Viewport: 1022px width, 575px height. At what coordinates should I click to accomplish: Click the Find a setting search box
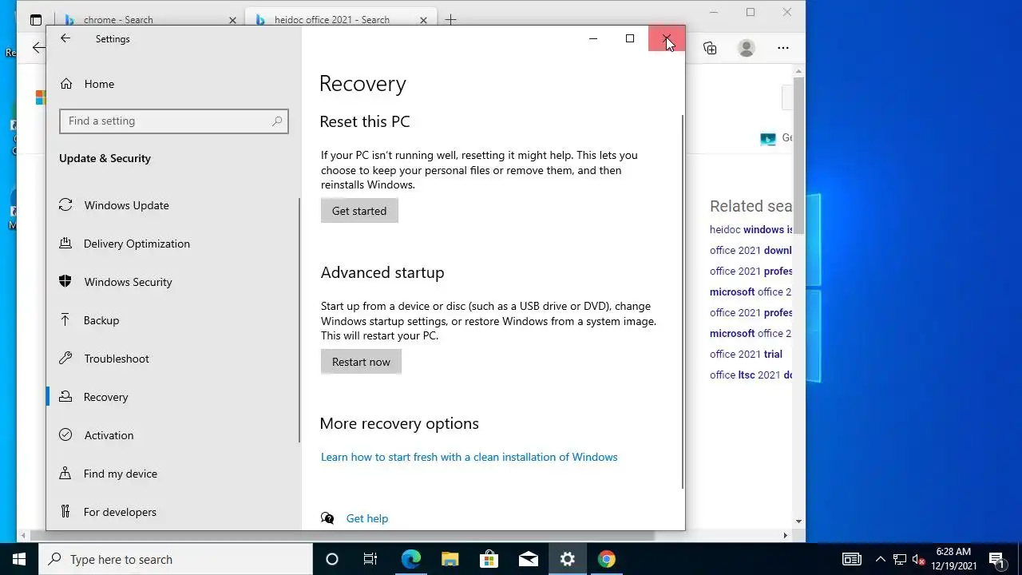click(x=173, y=121)
